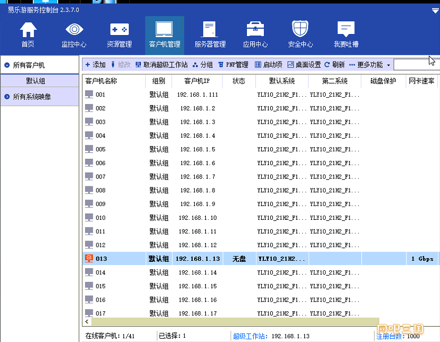Select client 004 computer icon
Viewport: 440px width, 342px height.
(x=89, y=135)
